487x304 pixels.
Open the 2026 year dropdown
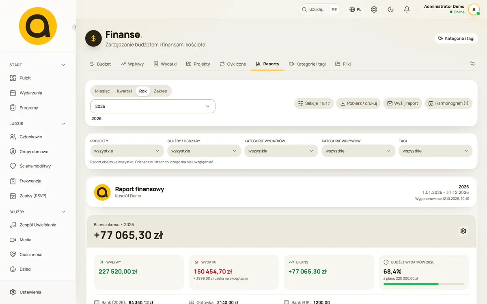coord(153,106)
